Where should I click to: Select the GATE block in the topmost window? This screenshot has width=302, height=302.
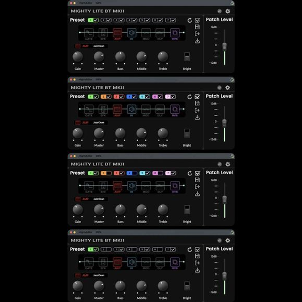89,33
